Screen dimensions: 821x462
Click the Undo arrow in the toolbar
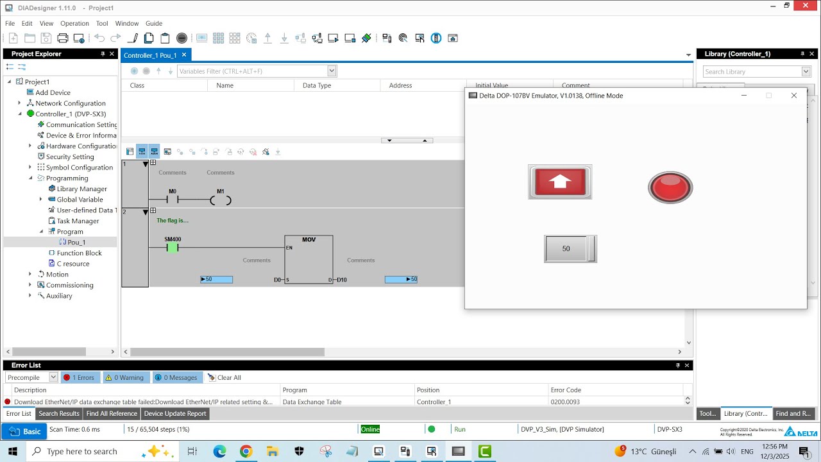(99, 38)
